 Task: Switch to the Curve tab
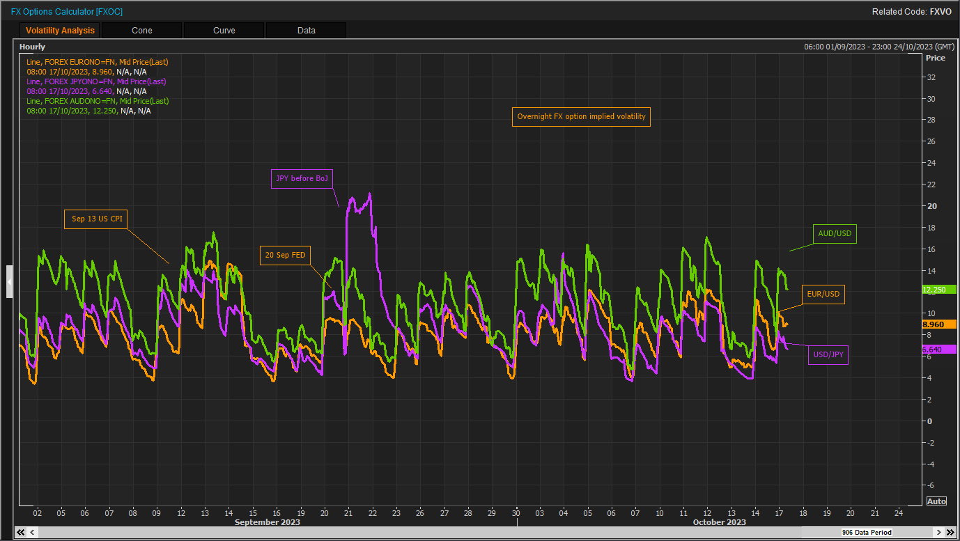224,31
